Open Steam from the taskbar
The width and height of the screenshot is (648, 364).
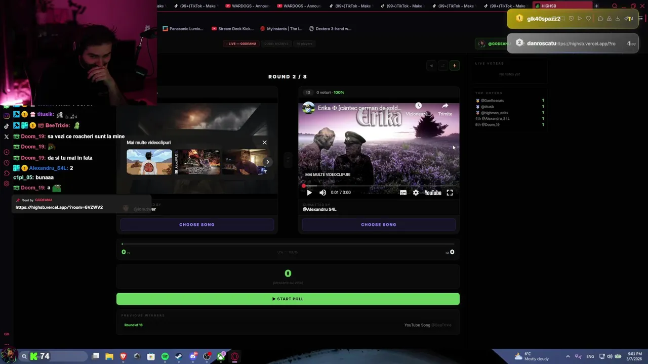click(179, 356)
